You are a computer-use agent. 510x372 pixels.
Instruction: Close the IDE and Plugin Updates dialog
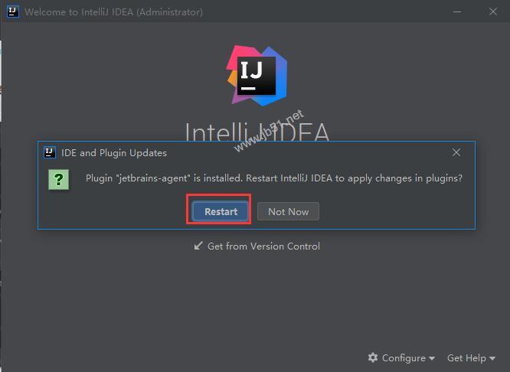(456, 152)
